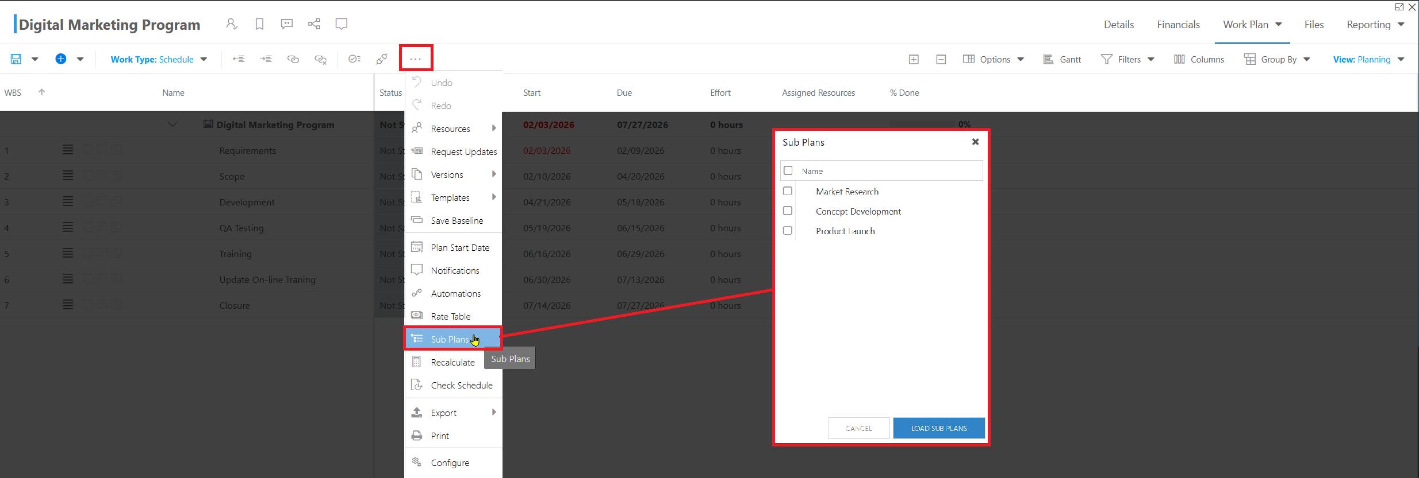
Task: Open the Work Type: Schedule dropdown
Action: (x=159, y=60)
